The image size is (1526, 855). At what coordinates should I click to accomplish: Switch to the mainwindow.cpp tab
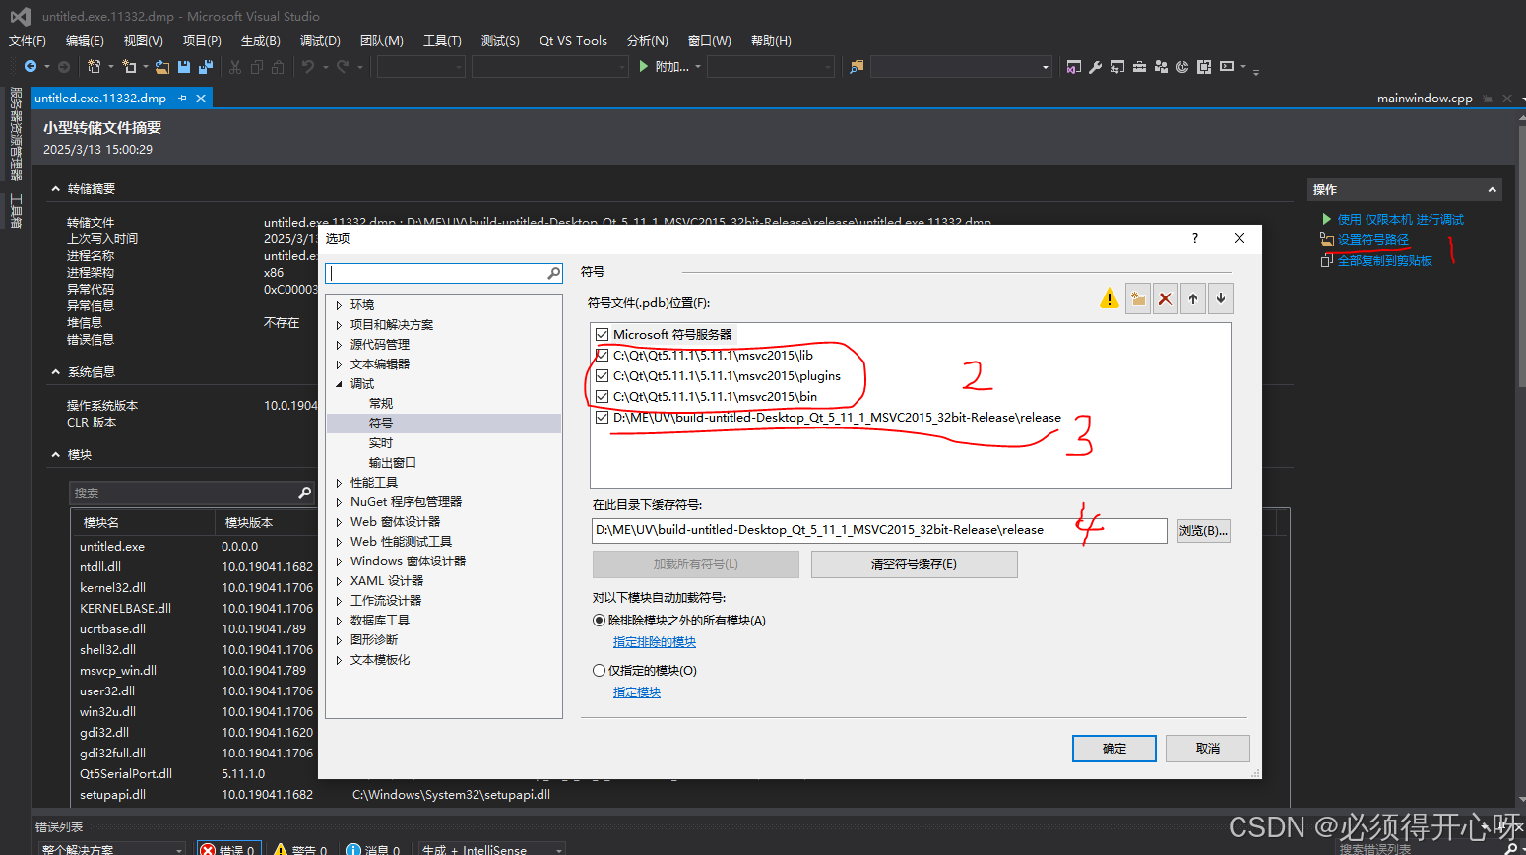[x=1425, y=99]
